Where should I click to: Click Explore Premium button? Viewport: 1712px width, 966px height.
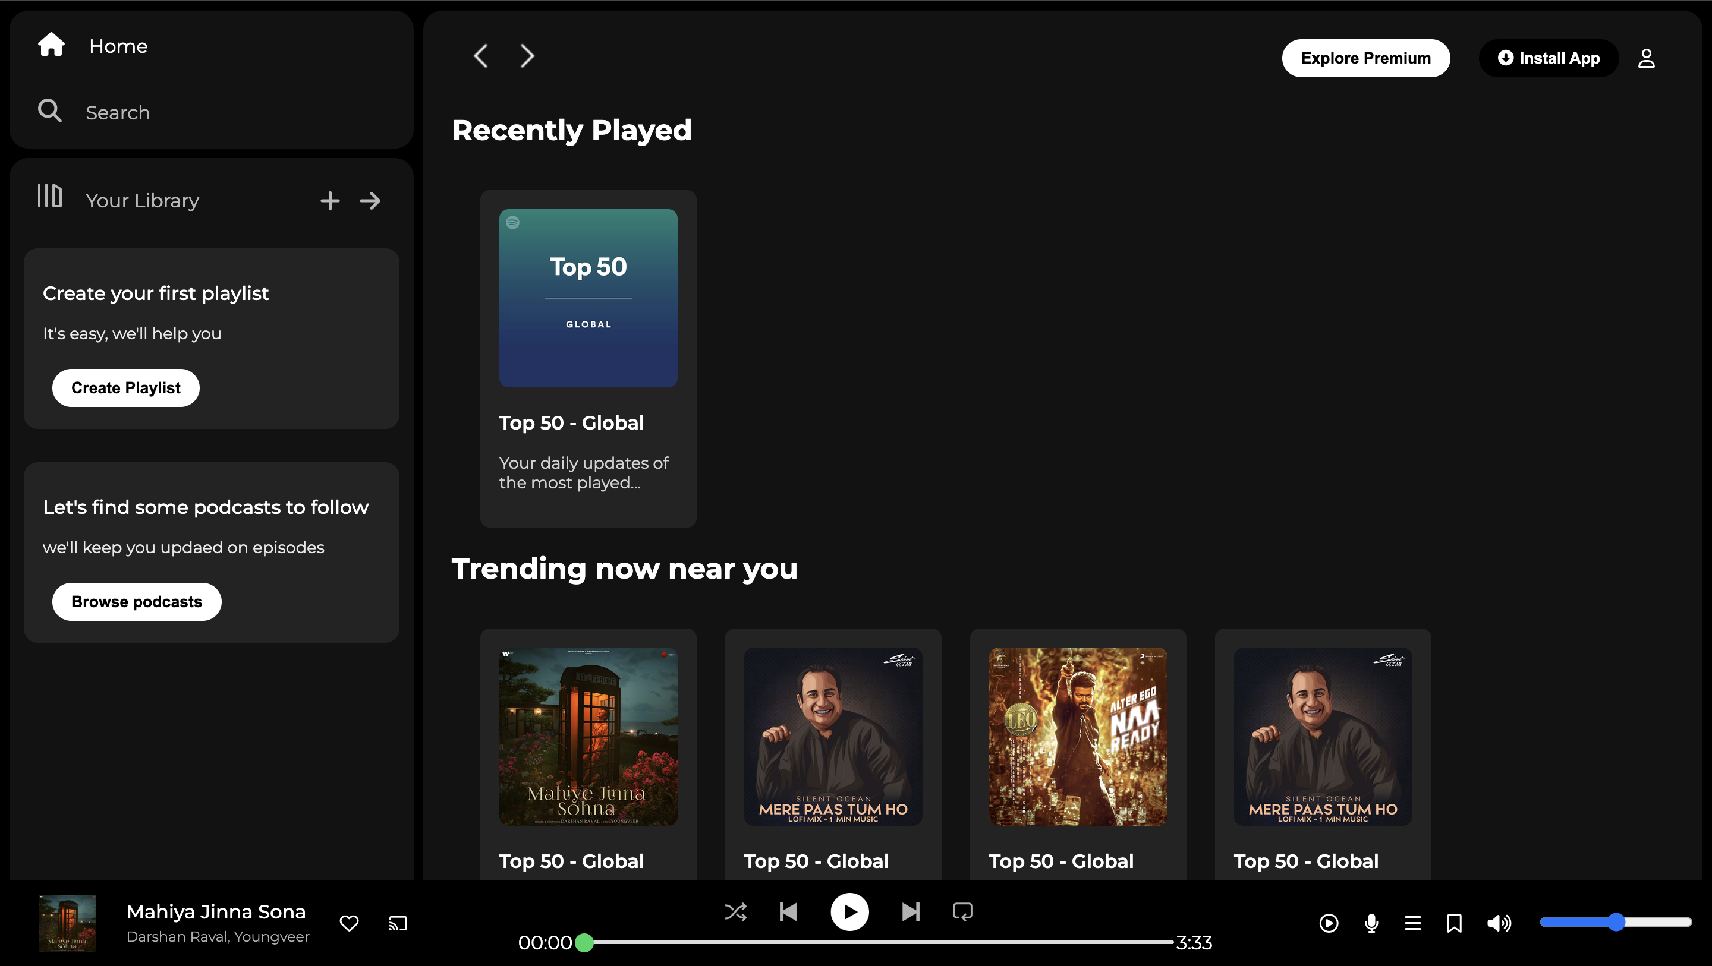(1366, 58)
